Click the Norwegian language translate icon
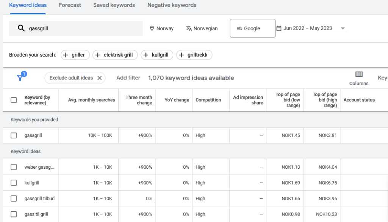Viewport: 388px width, 222px height. coord(189,28)
